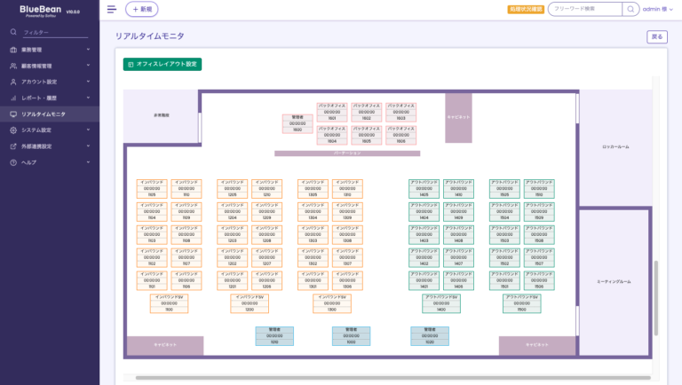The height and width of the screenshot is (385, 682).
Task: Toggle the hamburger sidebar menu icon
Action: pyautogui.click(x=111, y=9)
